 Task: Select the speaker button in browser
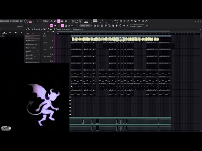pos(4,32)
